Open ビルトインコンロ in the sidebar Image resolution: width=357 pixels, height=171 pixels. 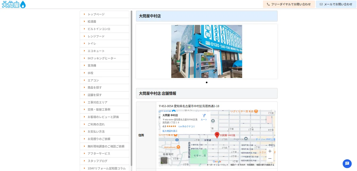click(104, 29)
